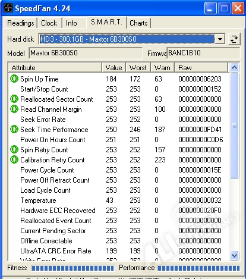Select the Offline Correctable row
The height and width of the screenshot is (279, 246).
coord(119,240)
